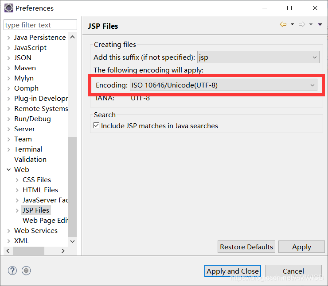Image resolution: width=328 pixels, height=286 pixels.
Task: Expand the Run/Debug node
Action: [8, 119]
